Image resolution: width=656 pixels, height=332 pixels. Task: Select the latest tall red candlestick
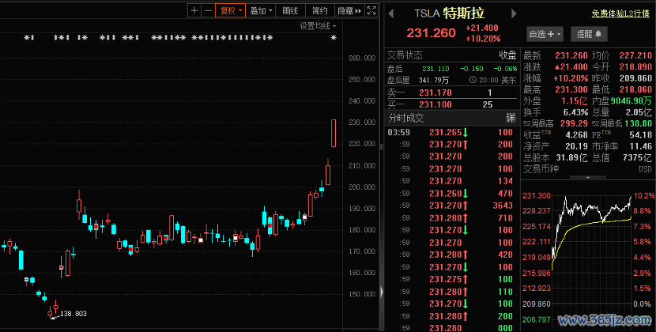[x=334, y=133]
